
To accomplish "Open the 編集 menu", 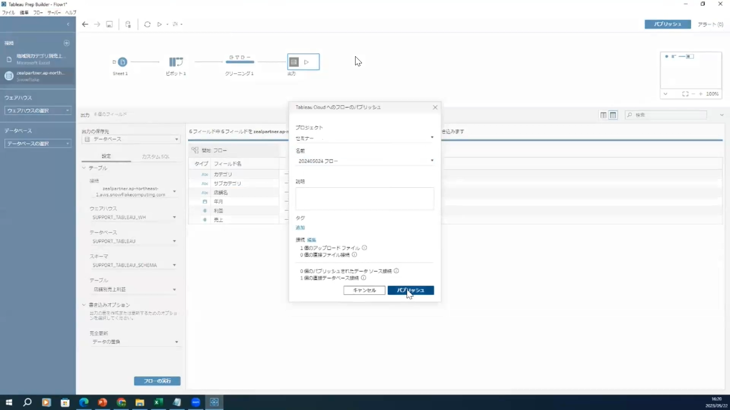I will [x=24, y=13].
